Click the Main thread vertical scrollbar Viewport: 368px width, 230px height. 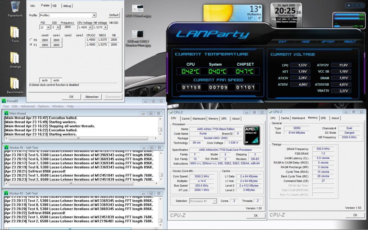click(x=160, y=126)
